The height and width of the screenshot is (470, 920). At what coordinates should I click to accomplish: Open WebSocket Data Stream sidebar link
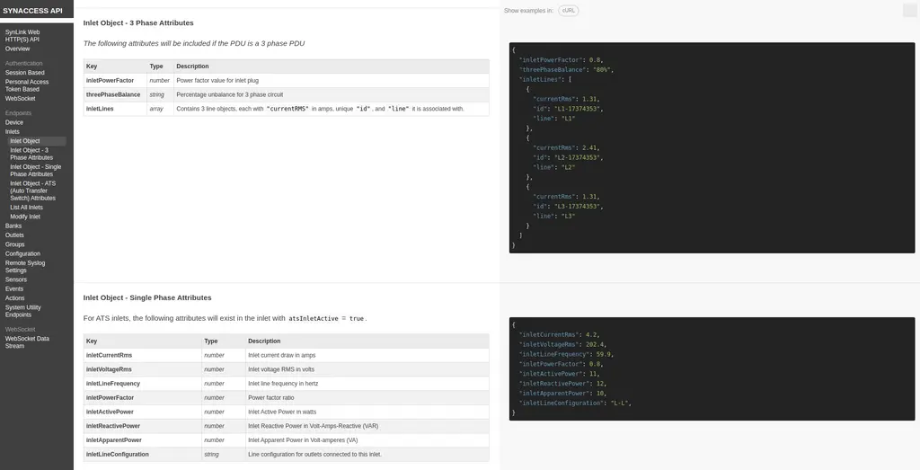pyautogui.click(x=27, y=342)
